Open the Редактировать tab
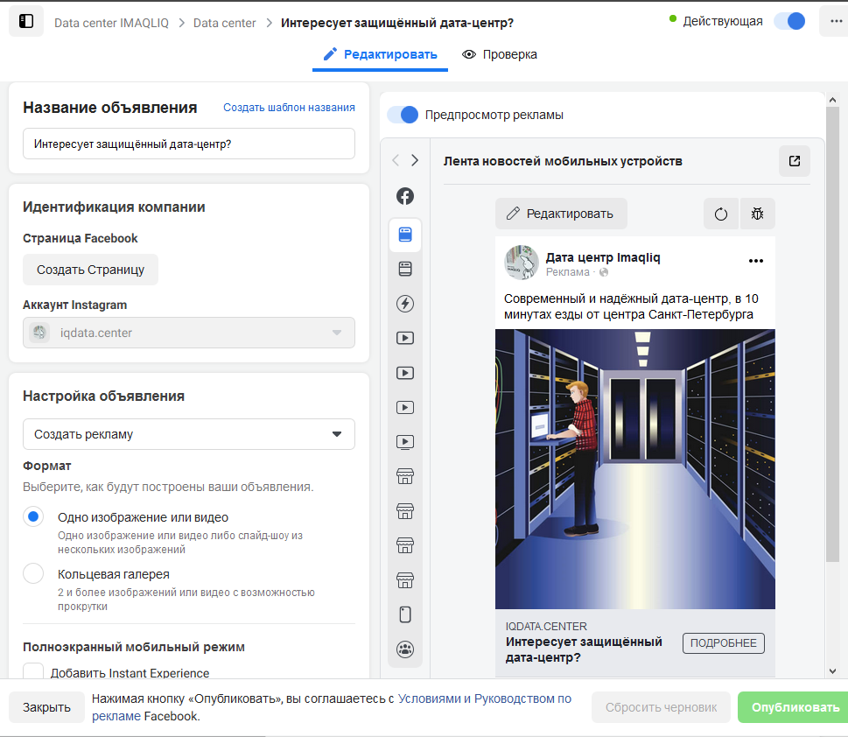This screenshot has width=848, height=737. (x=380, y=54)
